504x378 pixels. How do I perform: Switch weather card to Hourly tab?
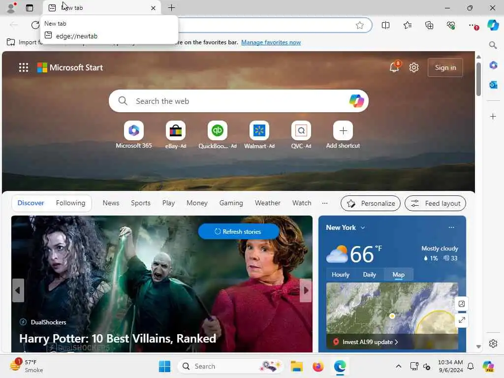(341, 275)
